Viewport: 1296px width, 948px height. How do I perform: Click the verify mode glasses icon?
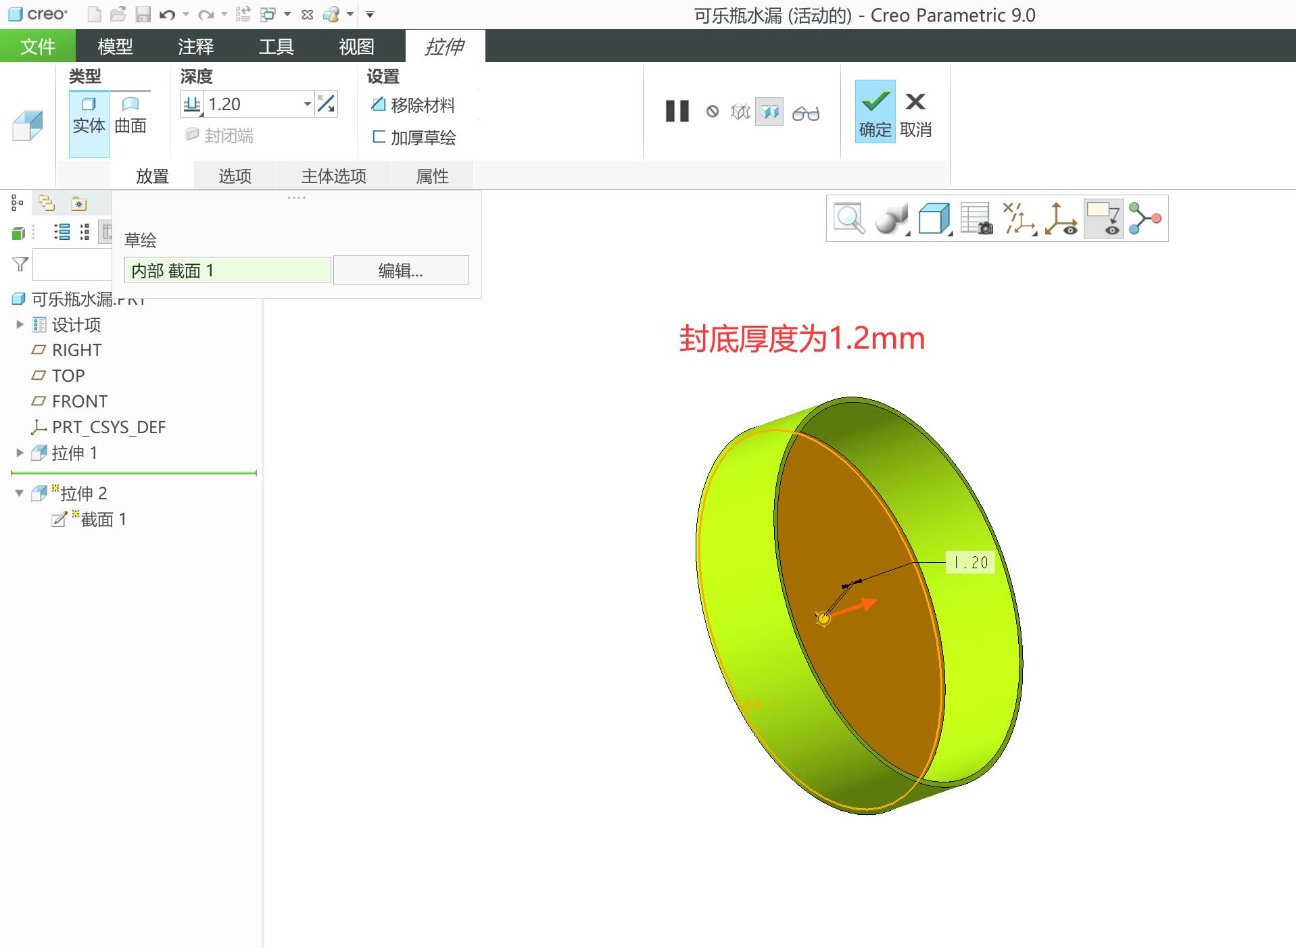806,113
